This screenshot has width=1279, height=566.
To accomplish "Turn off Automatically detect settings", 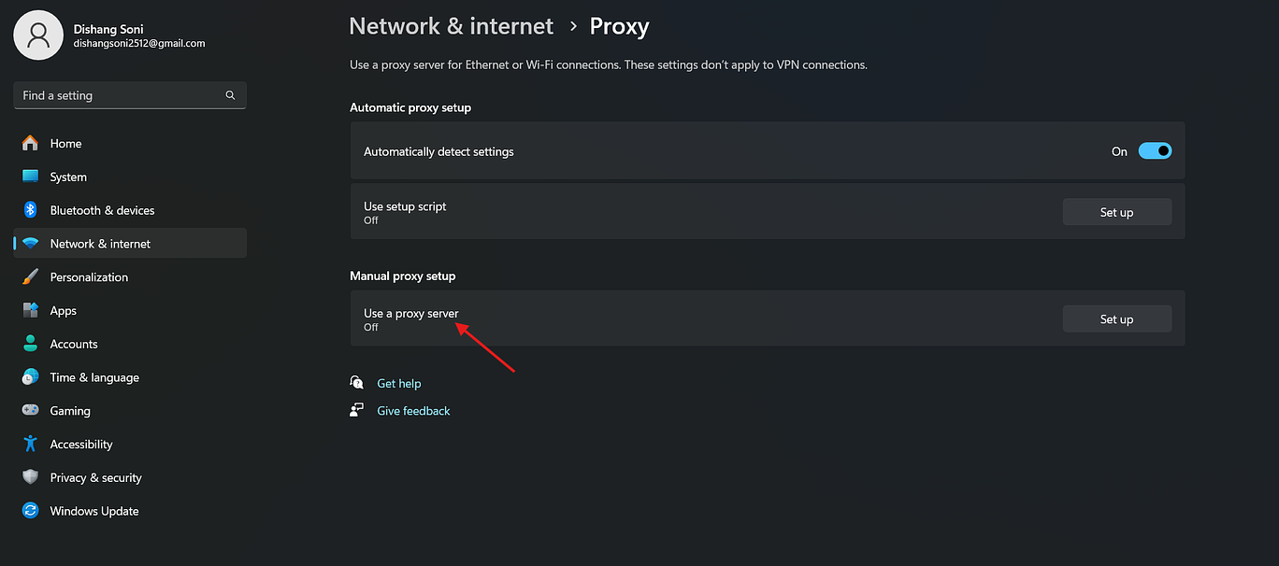I will (x=1156, y=150).
